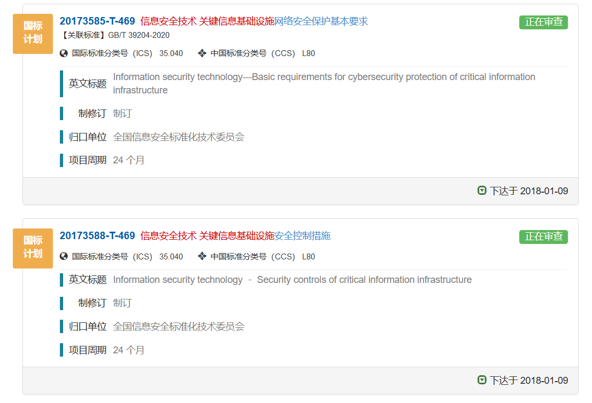Click second card's 正在审查 status label

[543, 237]
